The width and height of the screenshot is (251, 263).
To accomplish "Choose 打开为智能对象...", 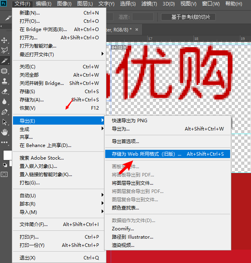I will point(59,46).
